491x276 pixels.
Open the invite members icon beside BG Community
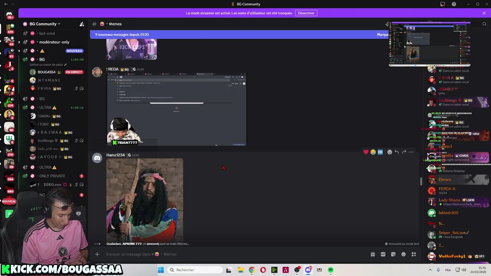tap(82, 24)
